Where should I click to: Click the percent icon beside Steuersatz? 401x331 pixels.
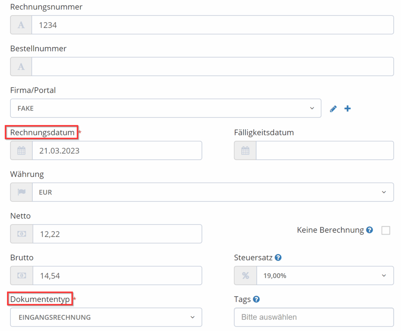(246, 276)
